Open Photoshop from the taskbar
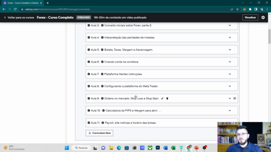The height and width of the screenshot is (152, 271). pos(158,148)
